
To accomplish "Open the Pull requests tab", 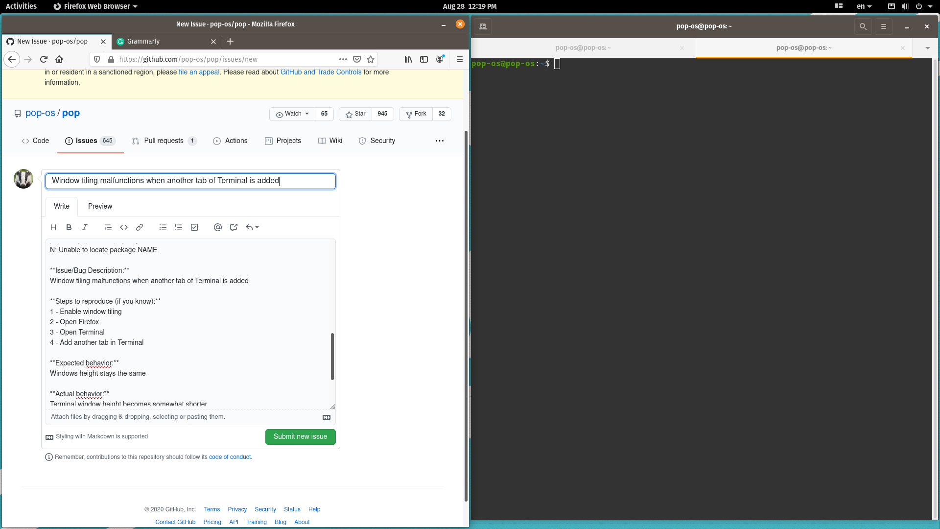I will point(164,141).
